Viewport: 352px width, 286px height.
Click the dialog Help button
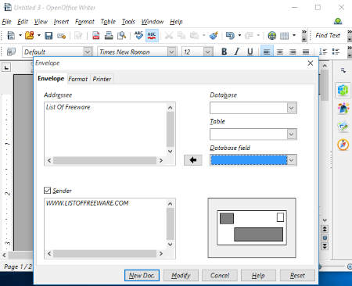point(258,275)
